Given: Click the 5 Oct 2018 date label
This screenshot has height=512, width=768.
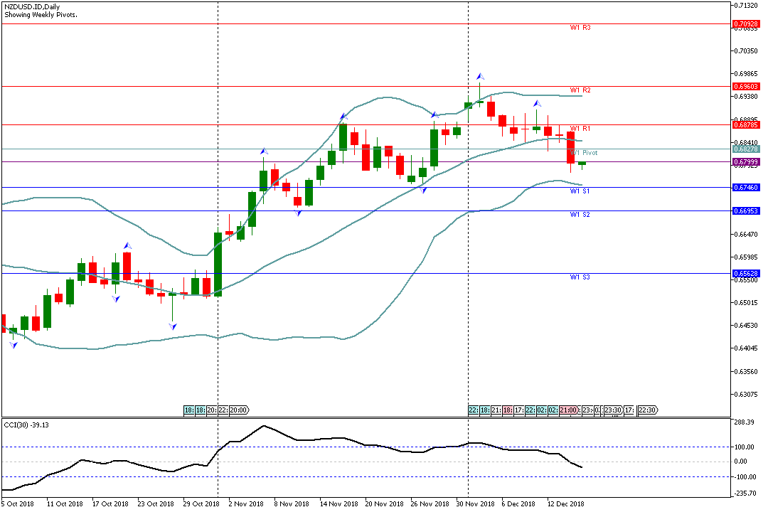Looking at the screenshot, I should (x=18, y=504).
